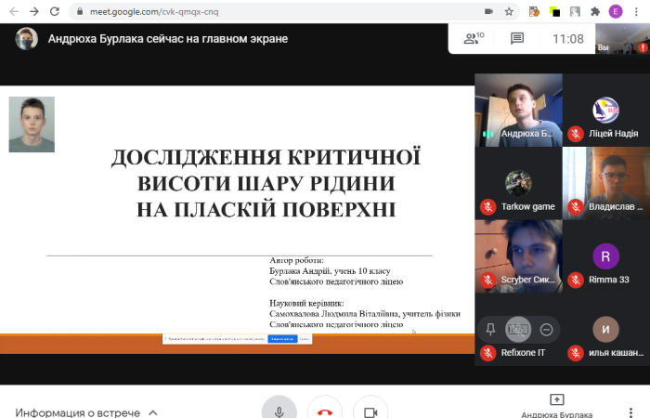Open the Chrome profile avatar menu
Image resolution: width=650 pixels, height=418 pixels.
coord(616,11)
